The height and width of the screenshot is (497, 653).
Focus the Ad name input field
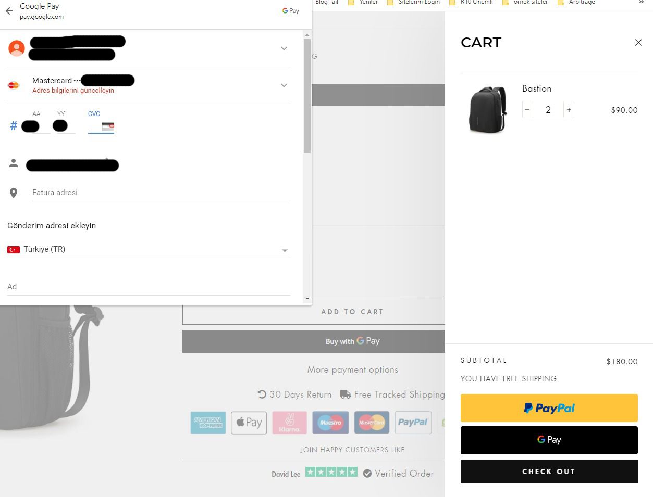click(x=149, y=287)
